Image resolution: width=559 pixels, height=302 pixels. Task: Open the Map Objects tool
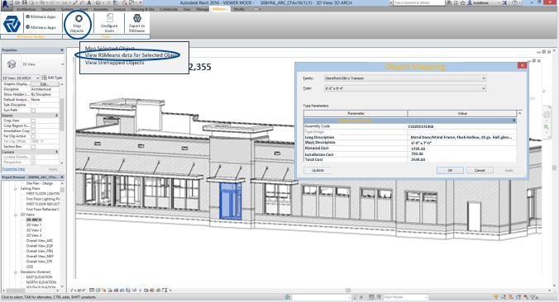[78, 23]
